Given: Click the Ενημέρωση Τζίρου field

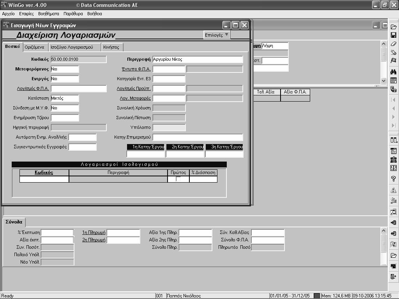Looking at the screenshot, I should click(65, 118).
